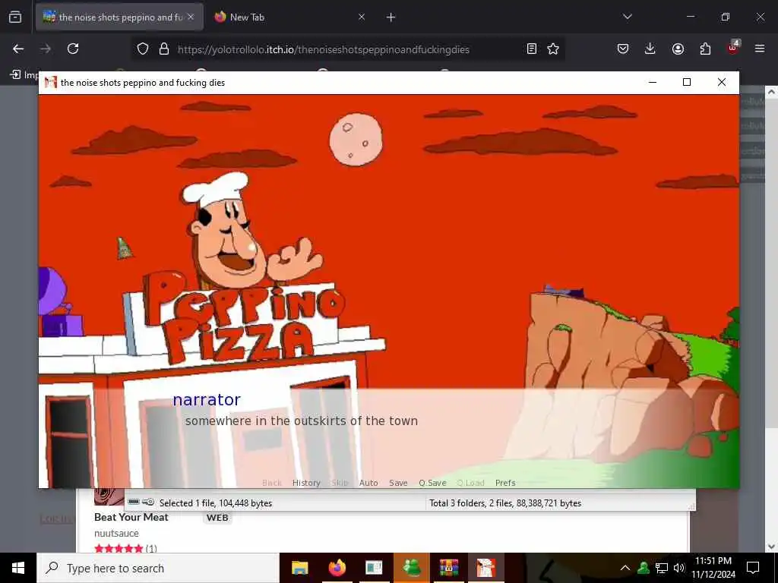Image resolution: width=778 pixels, height=583 pixels.
Task: Click the 'Total 3 folders, 2 files' status
Action: [505, 503]
